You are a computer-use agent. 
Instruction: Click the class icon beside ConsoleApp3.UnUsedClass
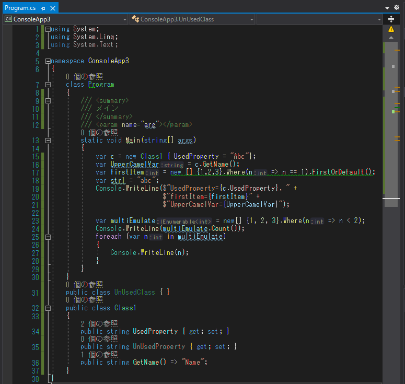pos(135,19)
